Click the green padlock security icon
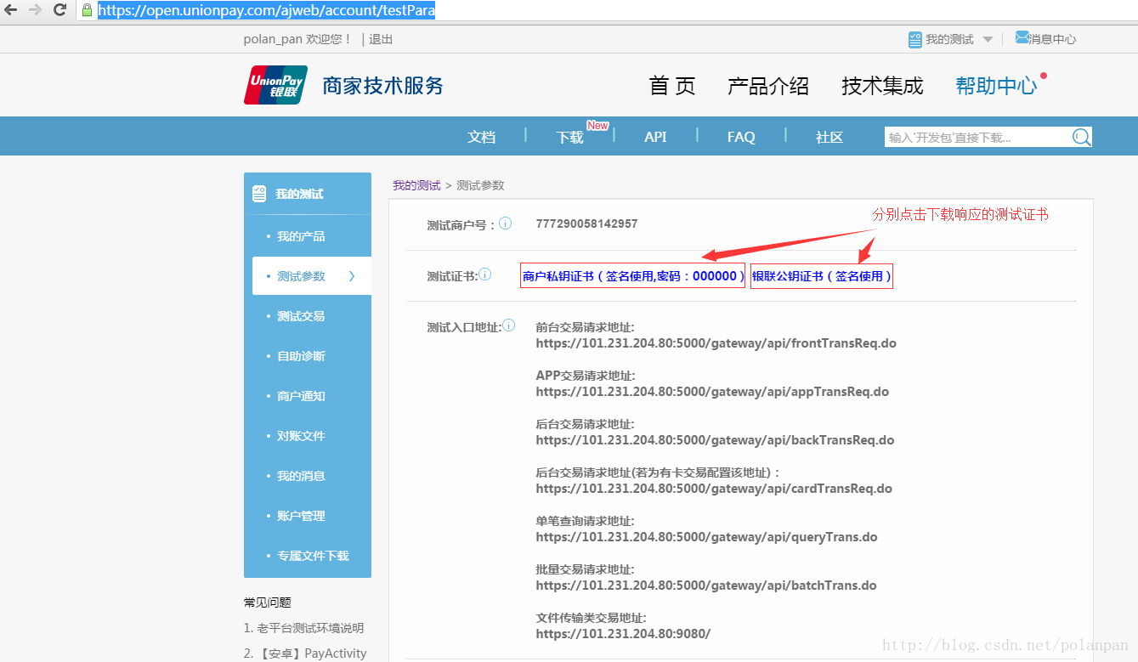Screen dimensions: 1138x662 tap(87, 10)
